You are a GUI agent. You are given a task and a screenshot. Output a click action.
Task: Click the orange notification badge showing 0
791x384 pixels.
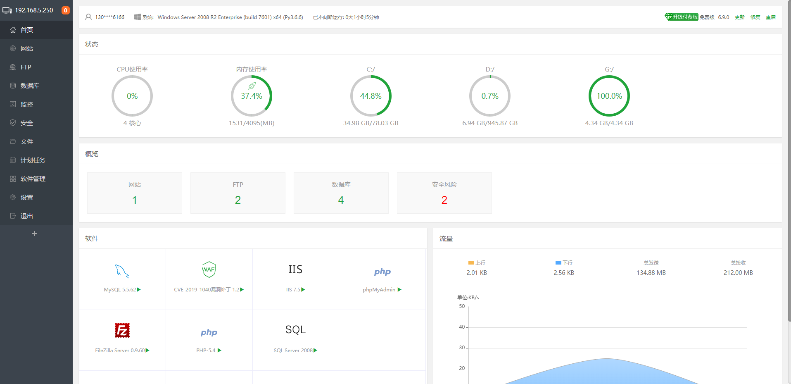coord(65,10)
